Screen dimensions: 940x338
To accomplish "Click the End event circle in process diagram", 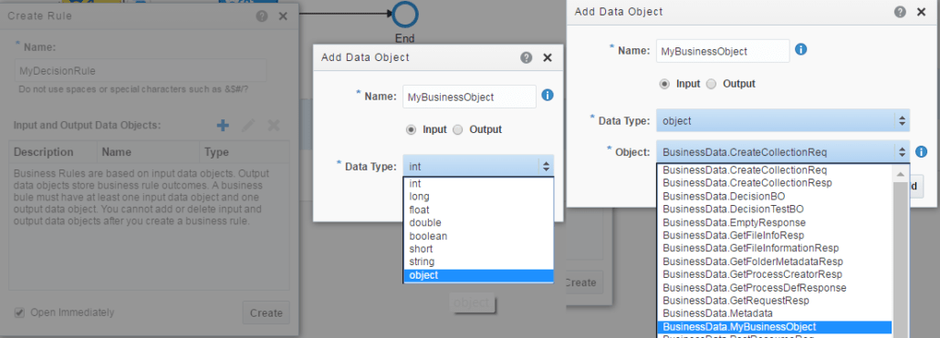I will point(404,15).
